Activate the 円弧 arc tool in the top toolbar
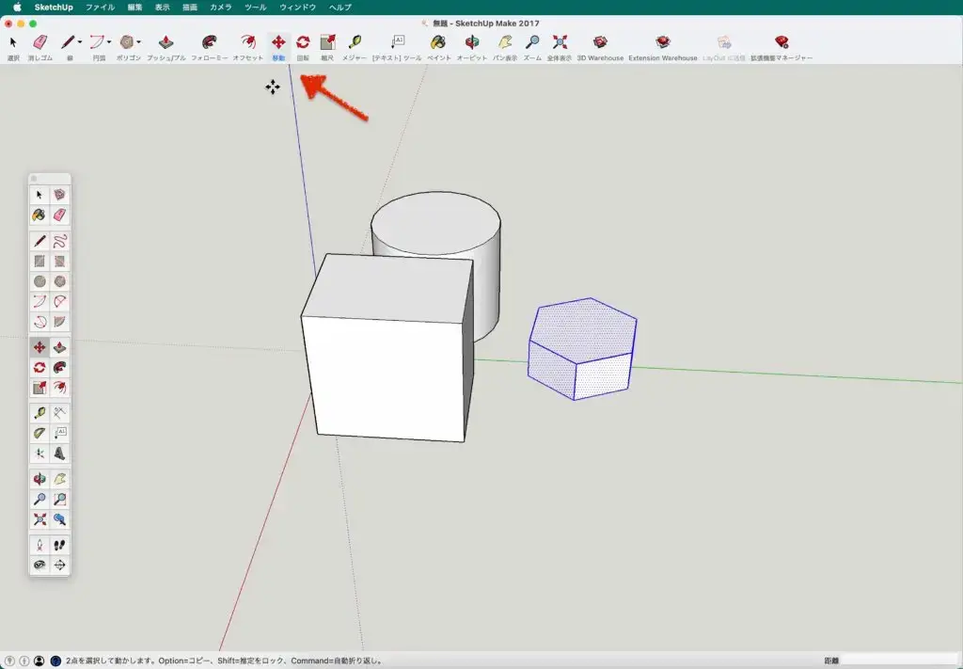Screen dimensions: 963x669 pos(97,42)
